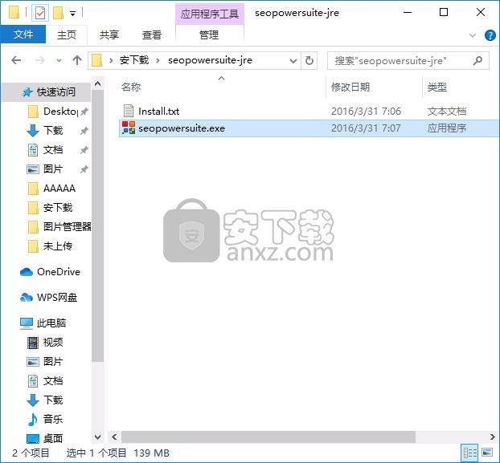Select 快速访问 in the navigation pane

coord(47,92)
